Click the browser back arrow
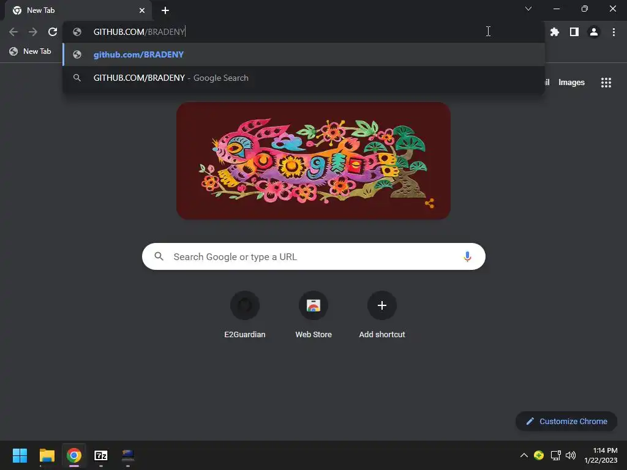The height and width of the screenshot is (470, 627). 13,32
